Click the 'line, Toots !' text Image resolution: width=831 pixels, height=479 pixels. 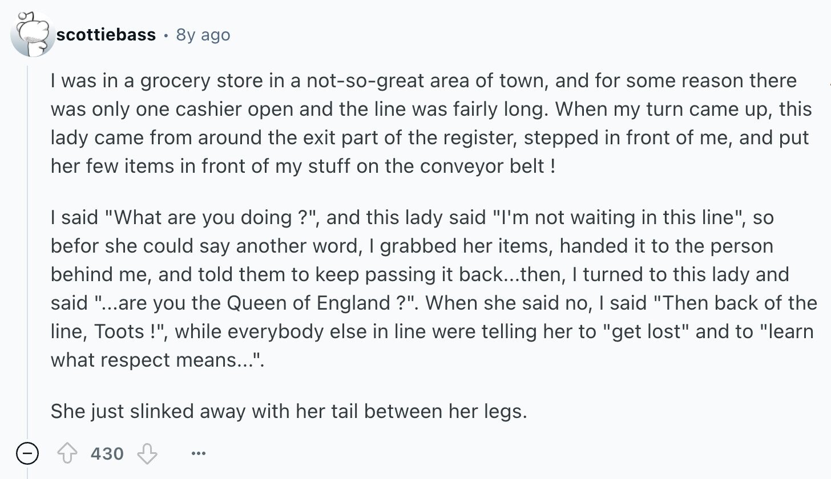click(x=108, y=331)
